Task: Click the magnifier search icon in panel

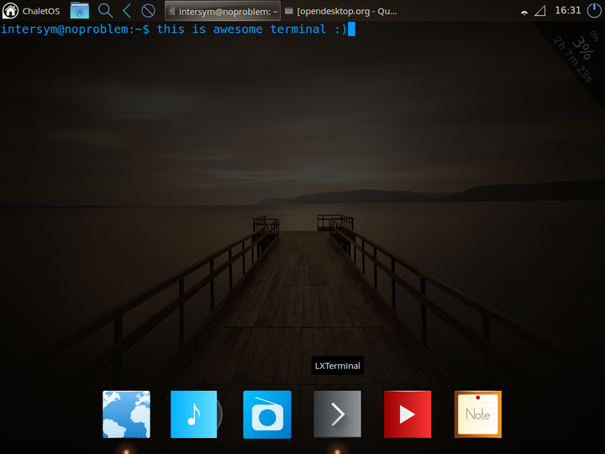Action: 105,10
